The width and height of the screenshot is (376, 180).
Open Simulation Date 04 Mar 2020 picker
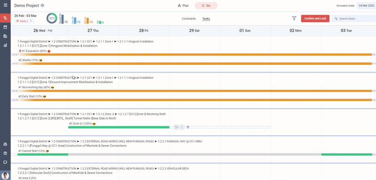366,6
